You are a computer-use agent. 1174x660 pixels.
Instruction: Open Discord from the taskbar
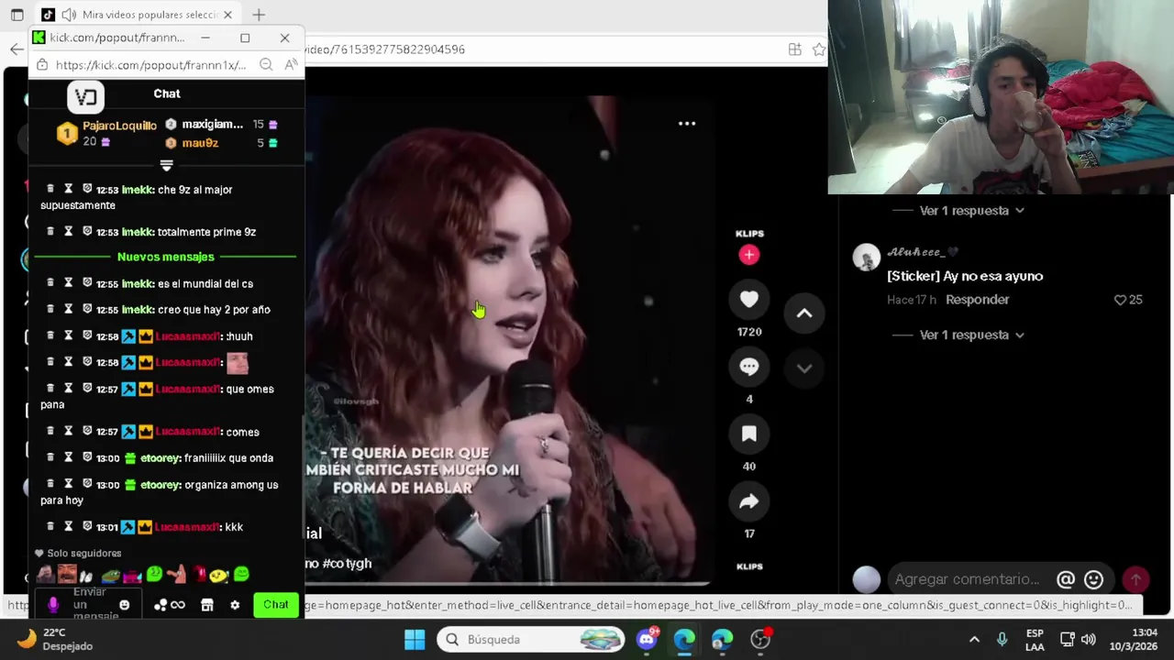point(647,639)
